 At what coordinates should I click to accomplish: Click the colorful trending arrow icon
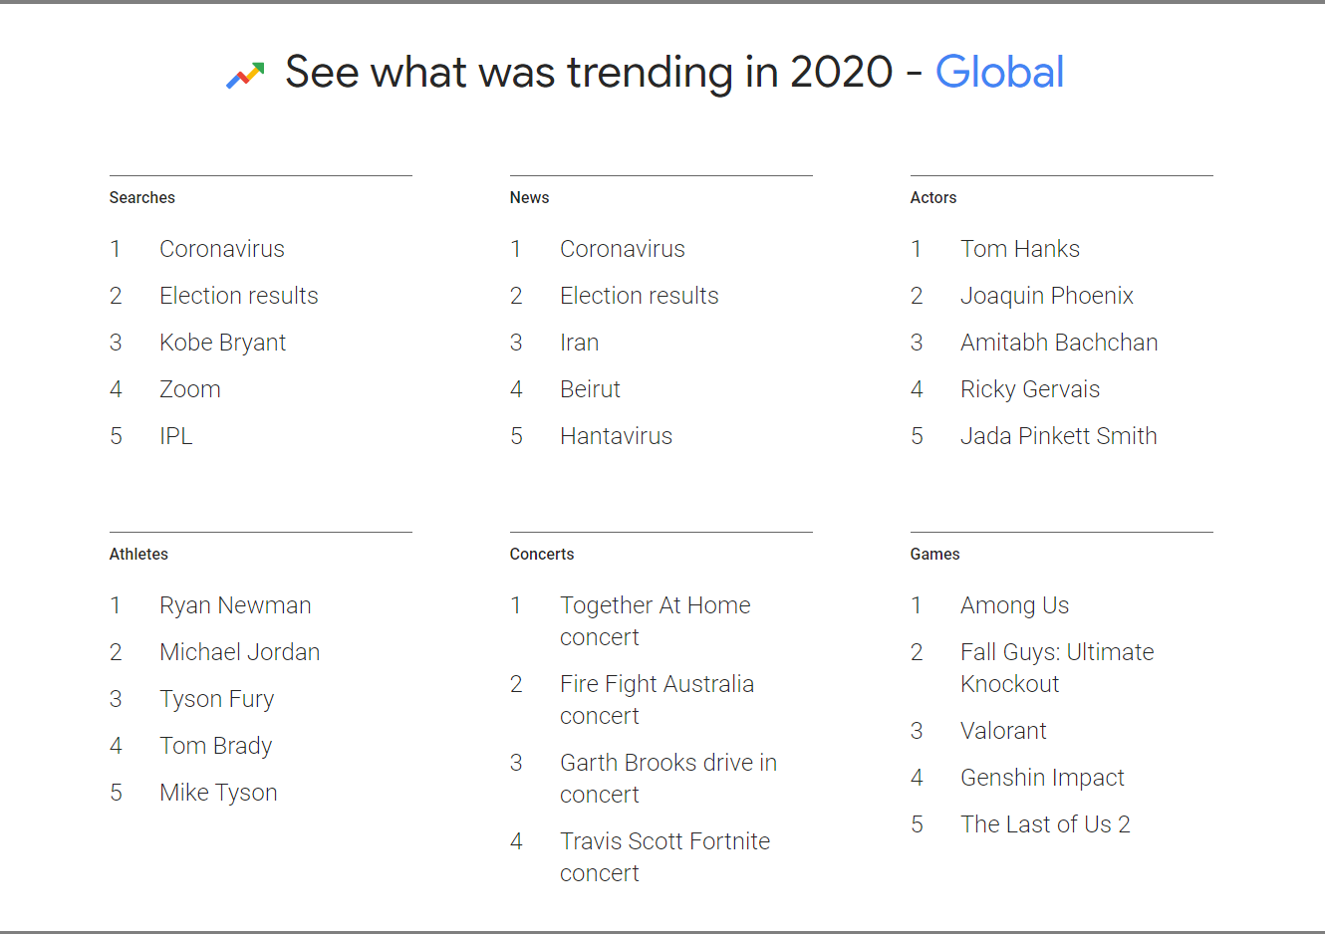click(x=245, y=72)
